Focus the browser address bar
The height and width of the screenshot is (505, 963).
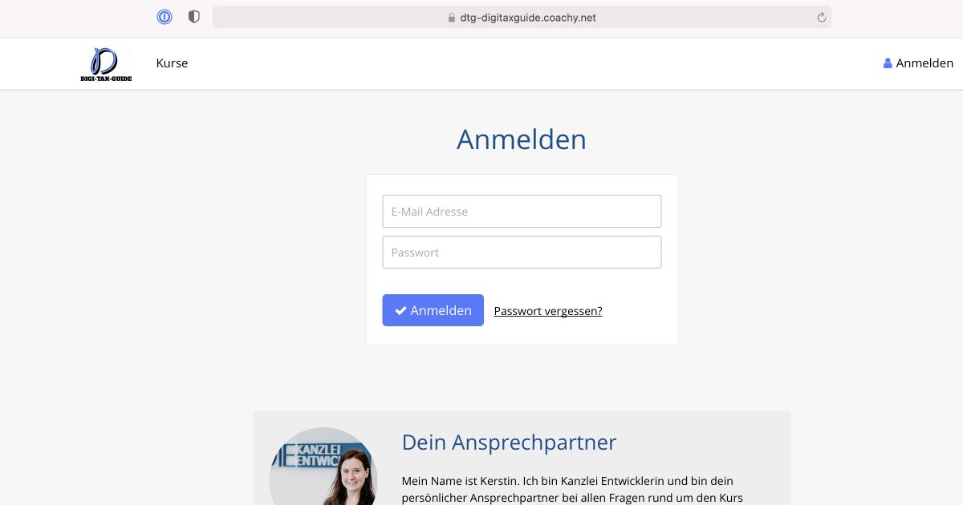(x=522, y=18)
